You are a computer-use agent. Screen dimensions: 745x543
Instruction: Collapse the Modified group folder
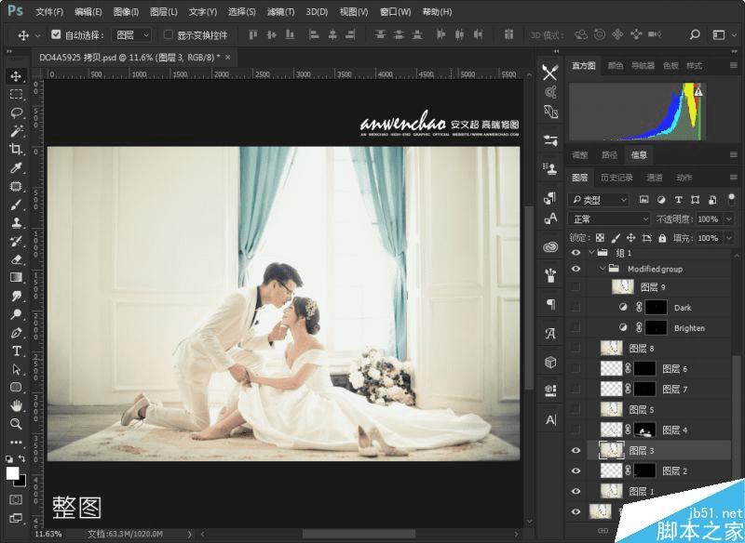pos(603,269)
